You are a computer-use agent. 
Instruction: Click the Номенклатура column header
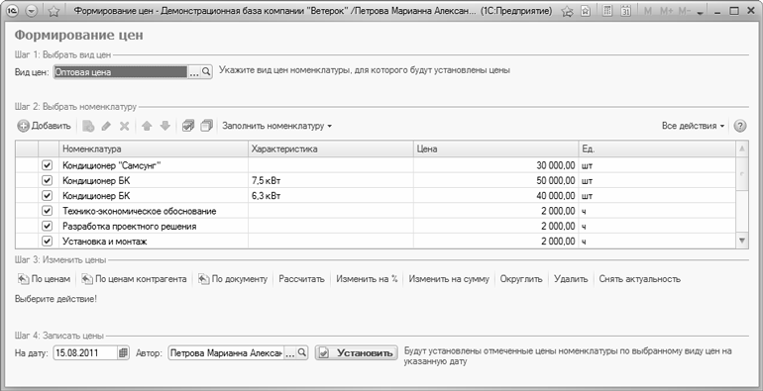click(x=154, y=149)
